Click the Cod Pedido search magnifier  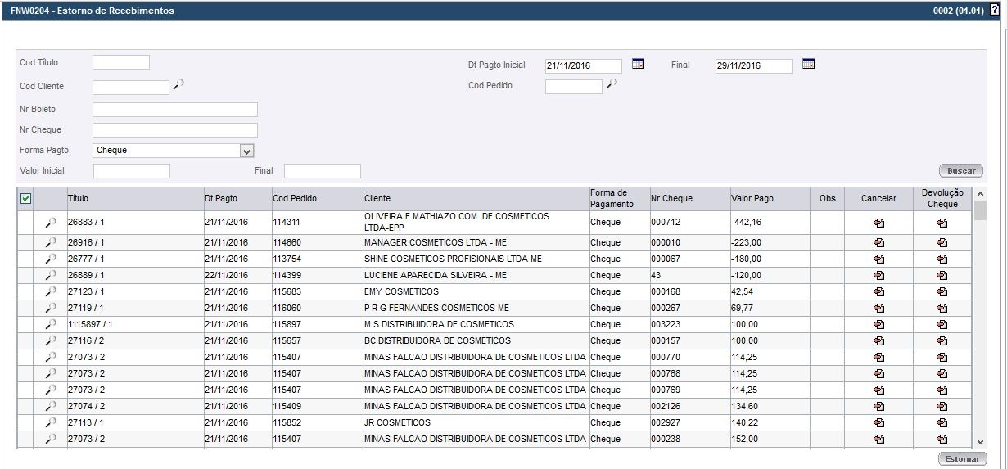click(611, 84)
